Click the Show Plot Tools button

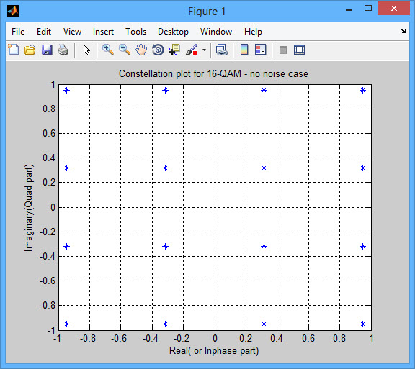300,50
